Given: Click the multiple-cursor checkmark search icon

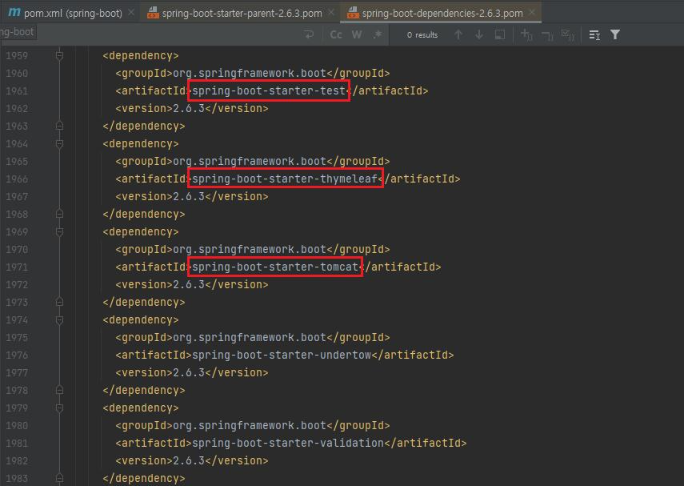Looking at the screenshot, I should 568,35.
